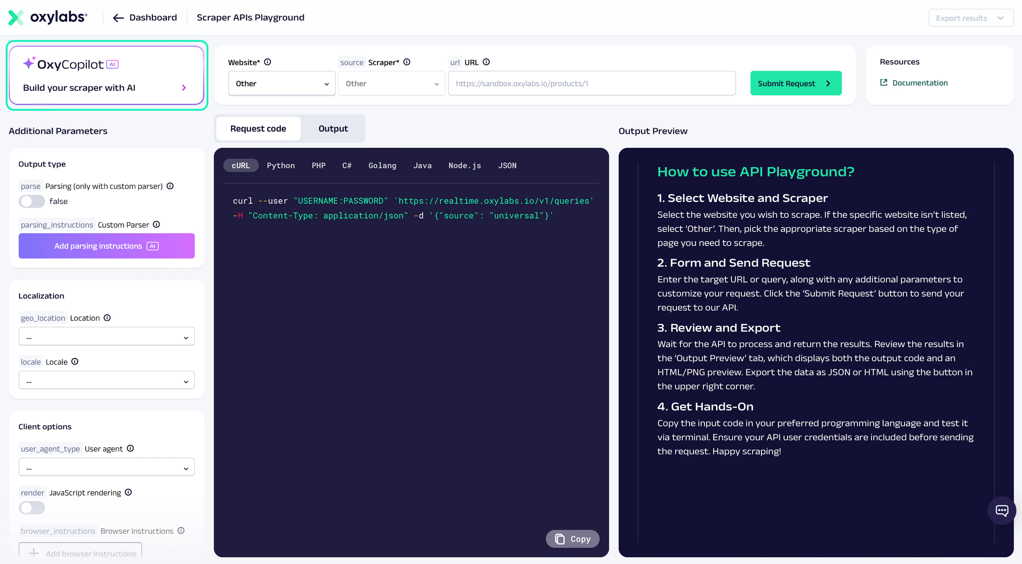Open the live chat support bubble
Image resolution: width=1022 pixels, height=564 pixels.
coord(1001,511)
